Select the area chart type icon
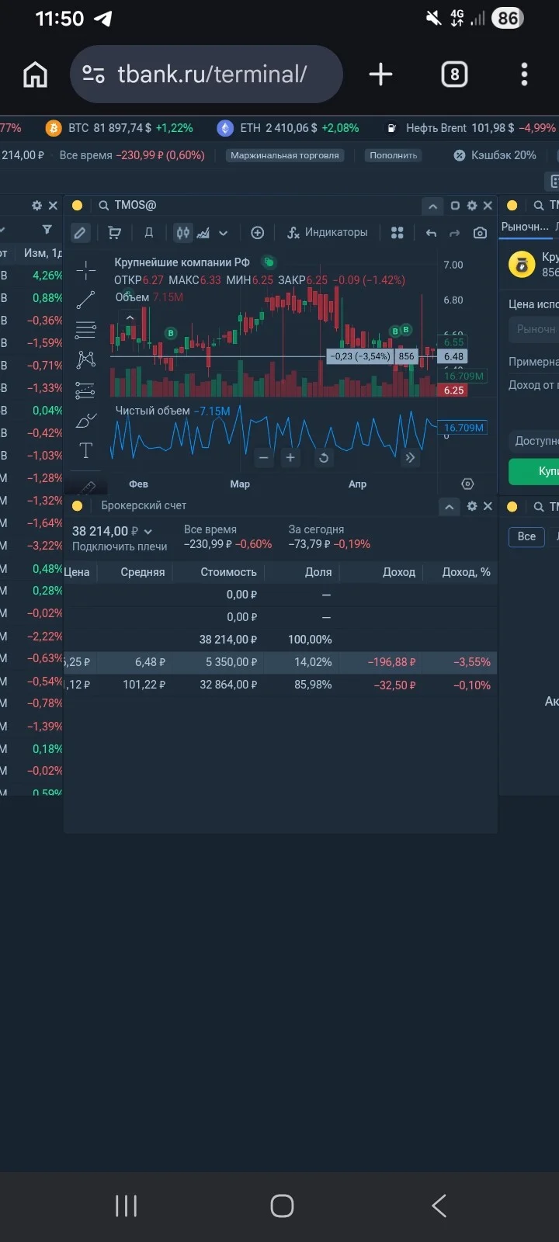The image size is (559, 1242). (x=203, y=233)
